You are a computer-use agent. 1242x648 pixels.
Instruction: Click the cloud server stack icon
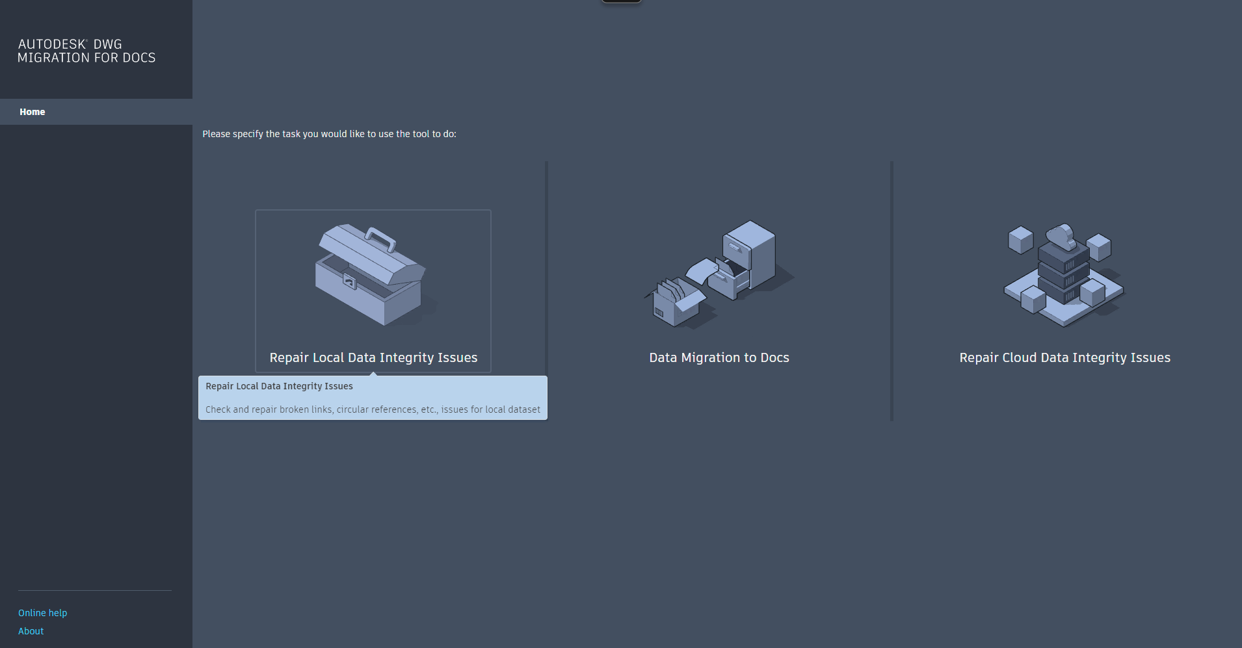tap(1064, 274)
